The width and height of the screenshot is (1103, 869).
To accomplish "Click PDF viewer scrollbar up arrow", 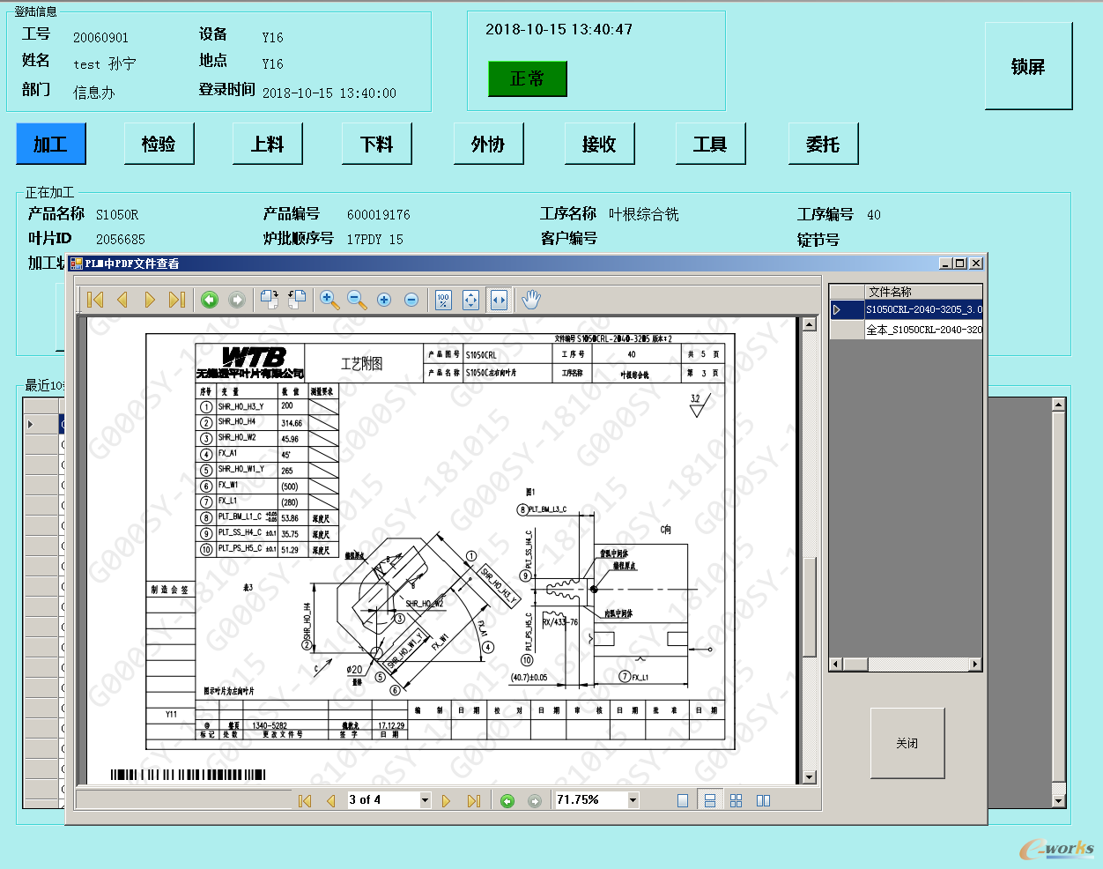I will (x=810, y=324).
